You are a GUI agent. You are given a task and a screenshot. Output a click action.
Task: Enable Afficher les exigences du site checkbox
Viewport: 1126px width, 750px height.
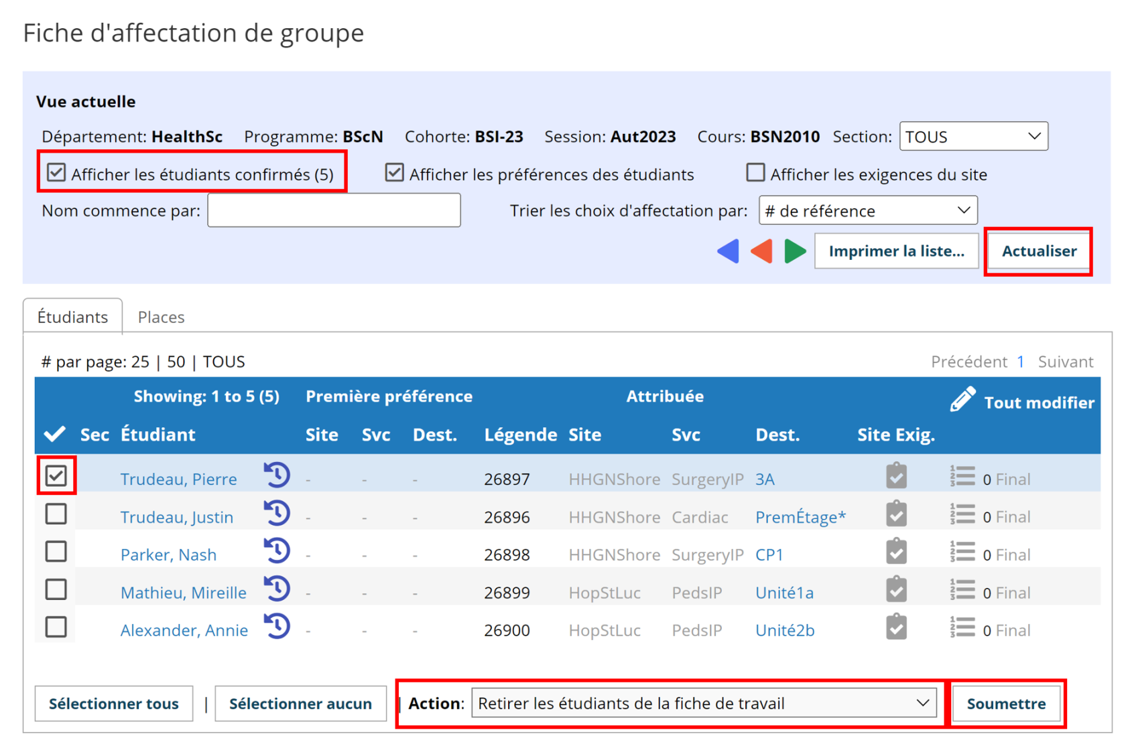coord(755,173)
